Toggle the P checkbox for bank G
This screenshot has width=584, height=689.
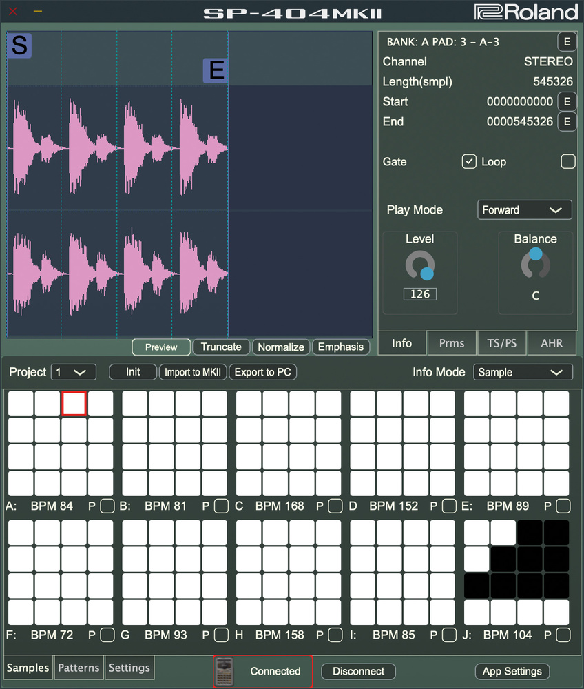point(221,635)
